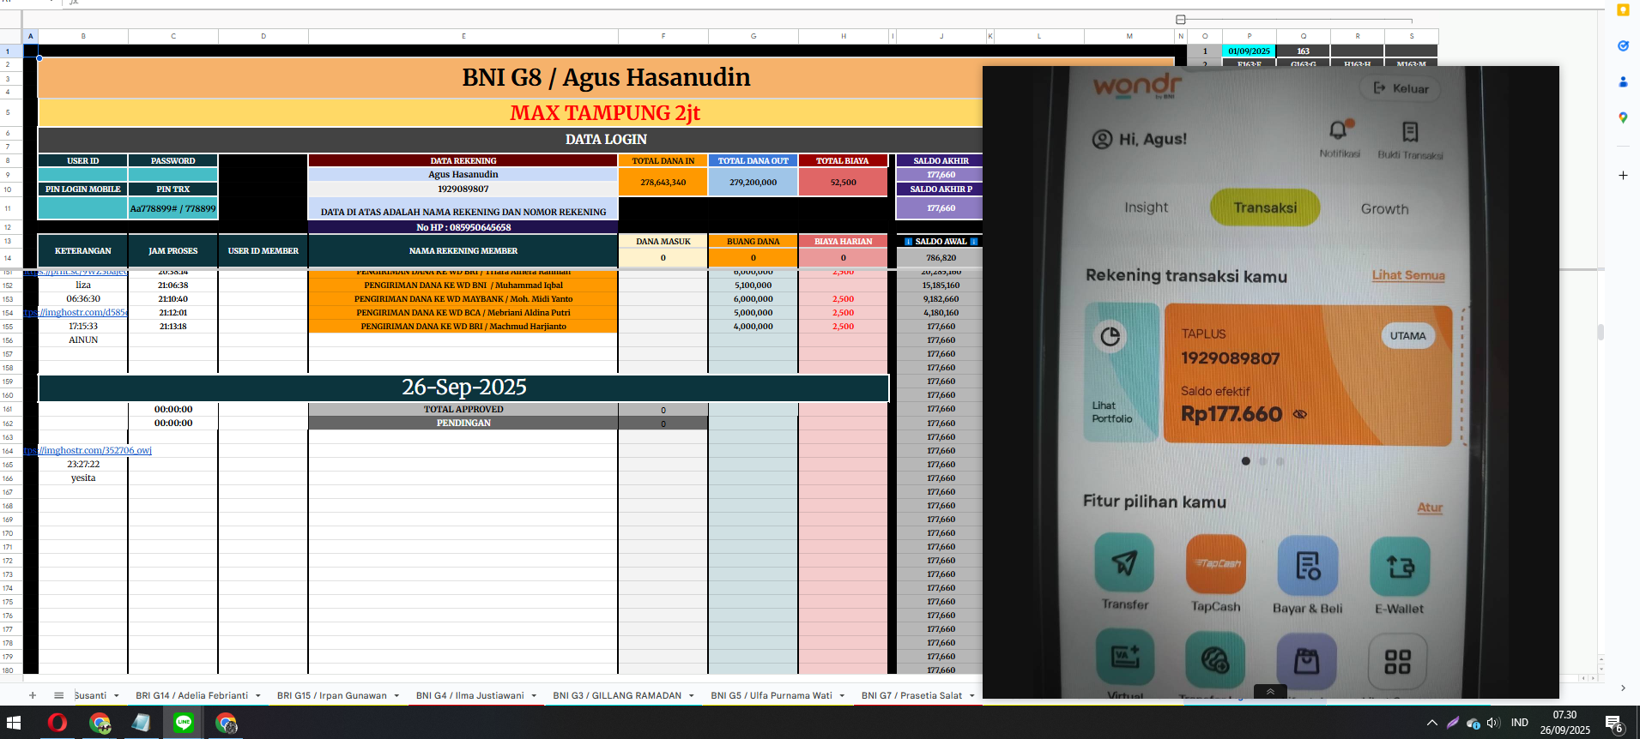Open BRI G15 / Irpan Gunawan tab dropdown arrow
This screenshot has width=1640, height=739.
pyautogui.click(x=396, y=696)
